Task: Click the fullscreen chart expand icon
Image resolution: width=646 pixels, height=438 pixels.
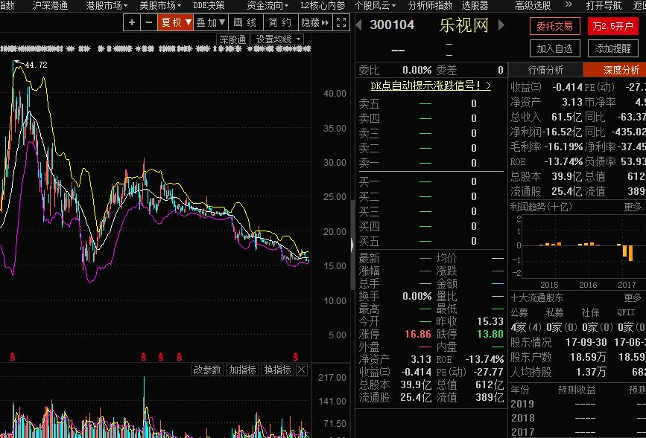Action: click(x=341, y=22)
